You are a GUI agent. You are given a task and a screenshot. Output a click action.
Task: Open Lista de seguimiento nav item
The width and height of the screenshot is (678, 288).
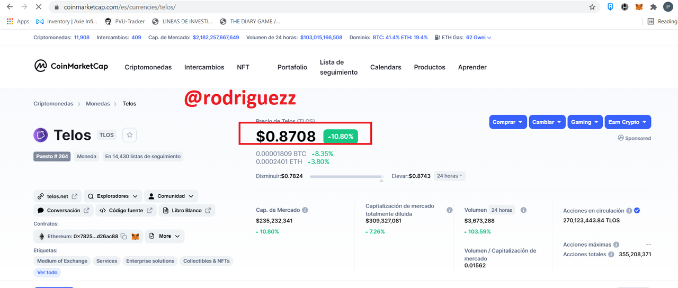[x=338, y=67]
